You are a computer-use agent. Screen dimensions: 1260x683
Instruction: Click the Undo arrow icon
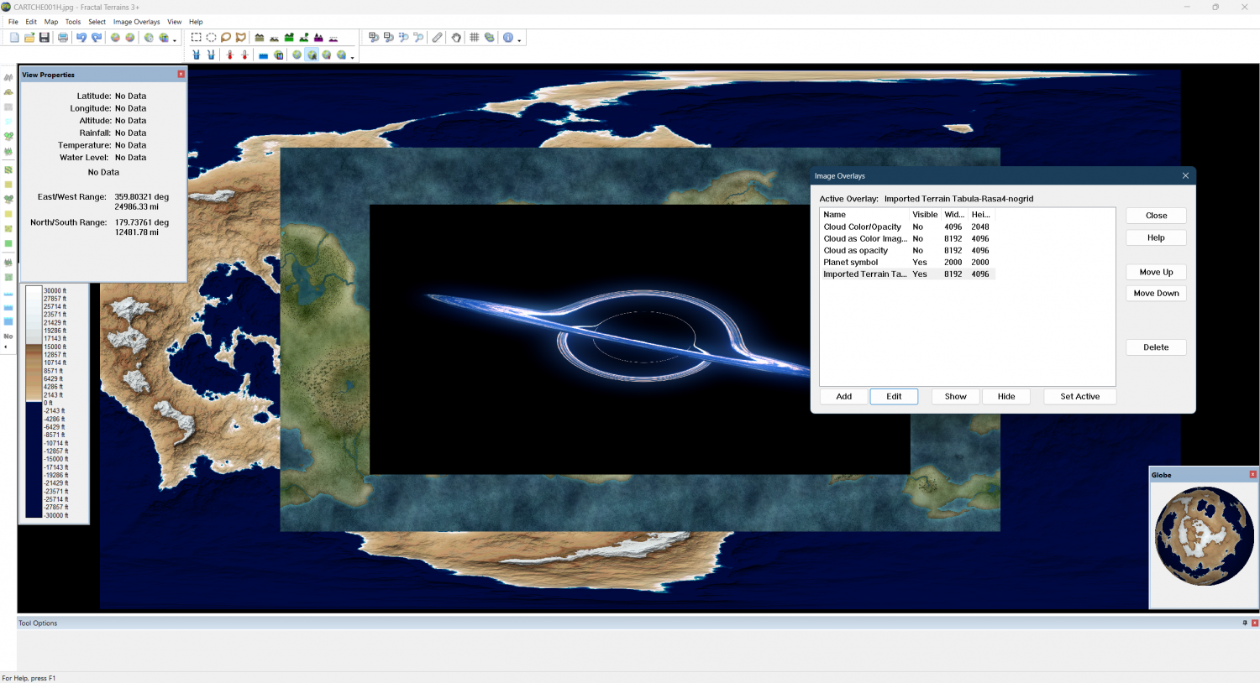tap(81, 38)
